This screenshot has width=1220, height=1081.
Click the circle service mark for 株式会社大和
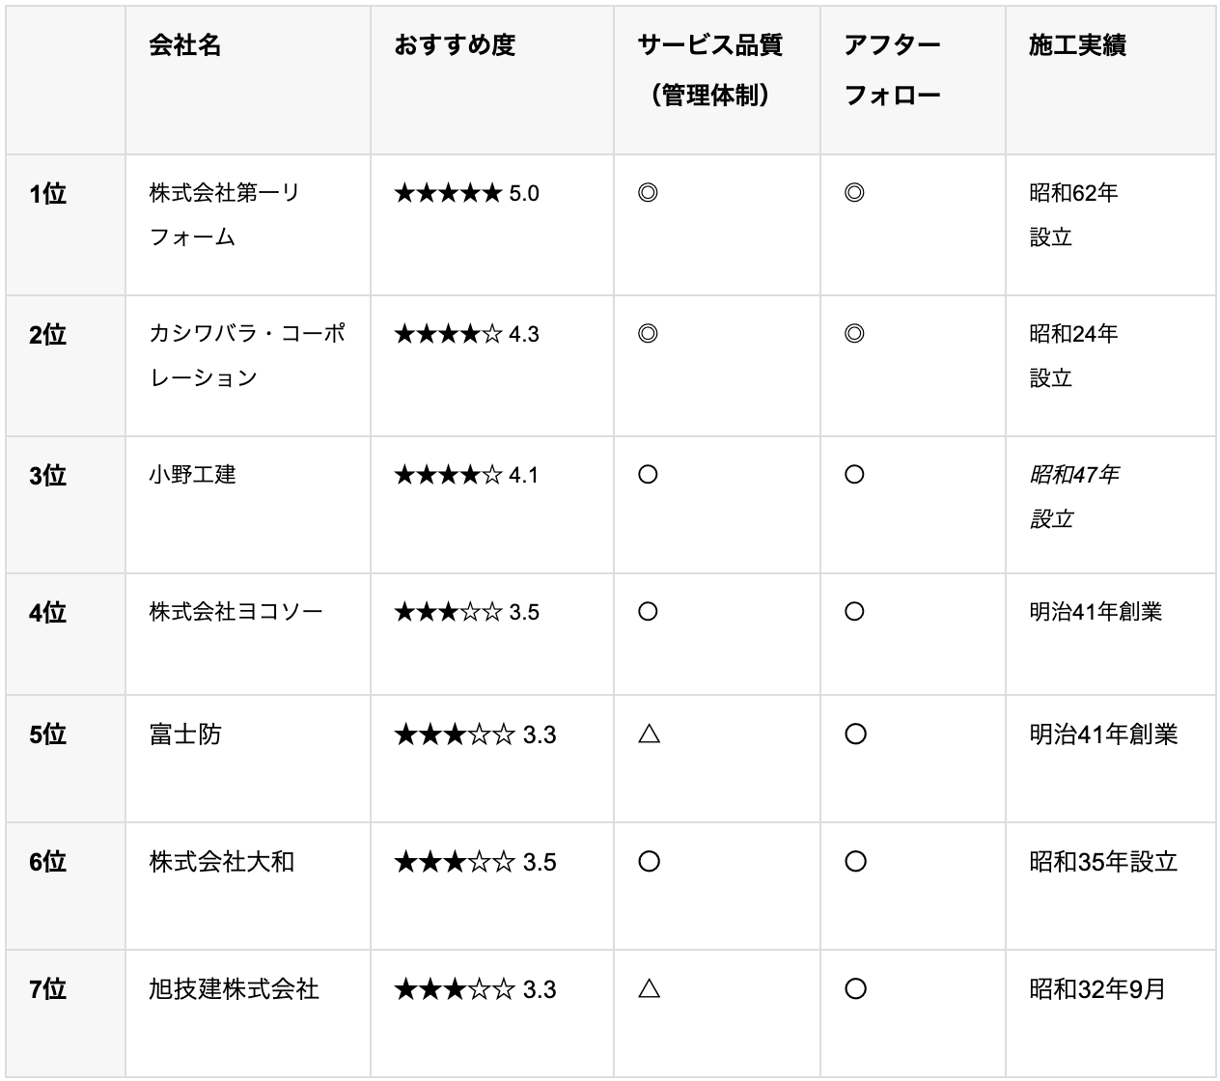(649, 862)
